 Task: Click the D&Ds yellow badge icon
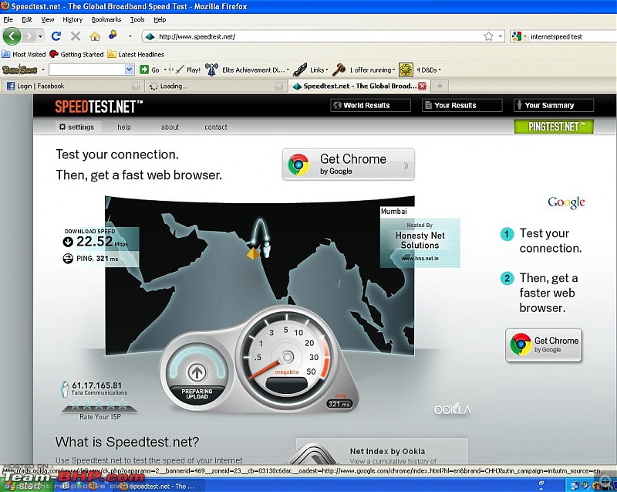406,70
